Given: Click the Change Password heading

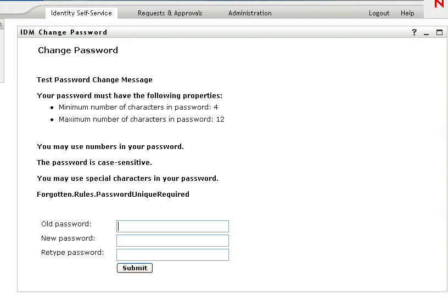Looking at the screenshot, I should [x=78, y=50].
